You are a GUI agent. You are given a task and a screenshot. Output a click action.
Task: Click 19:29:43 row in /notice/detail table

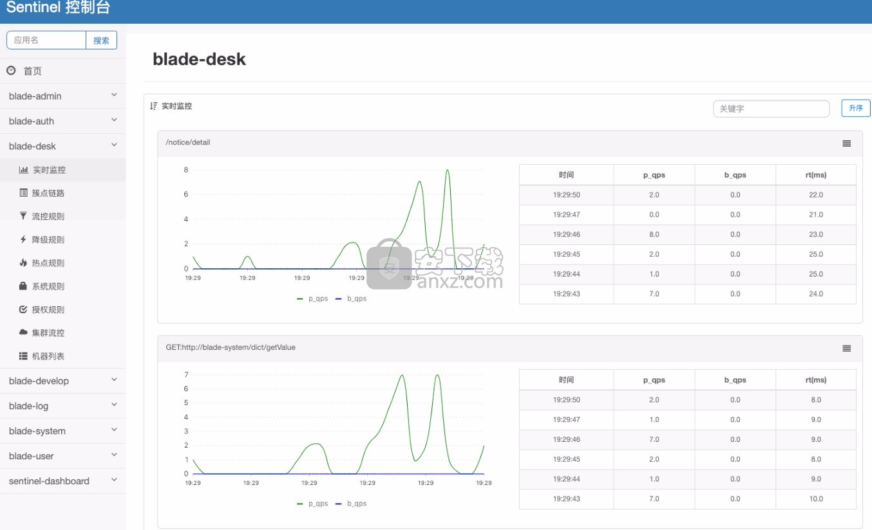688,294
